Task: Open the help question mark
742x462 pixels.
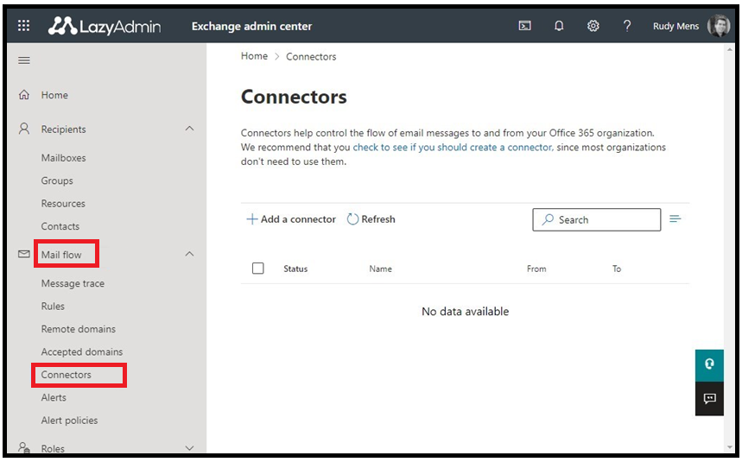Action: click(x=627, y=26)
